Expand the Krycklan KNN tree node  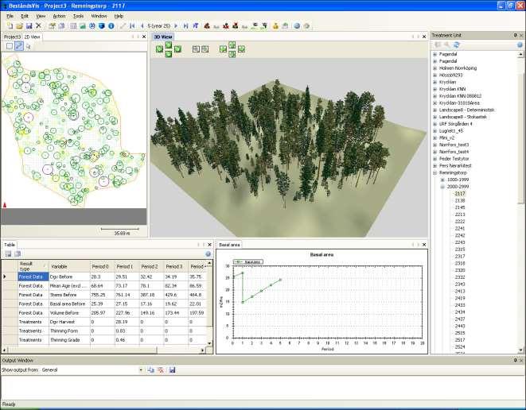click(434, 89)
